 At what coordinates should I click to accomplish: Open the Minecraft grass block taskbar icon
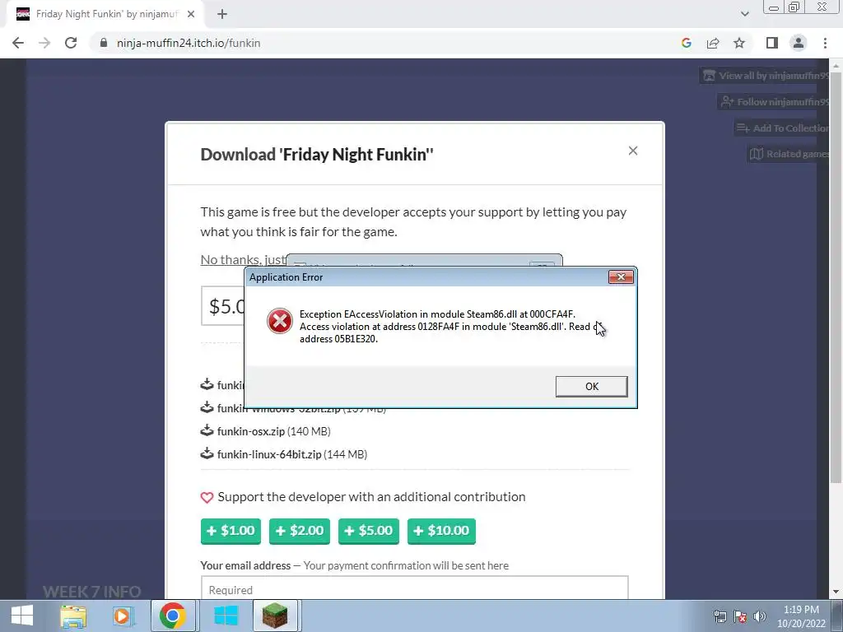pos(275,616)
